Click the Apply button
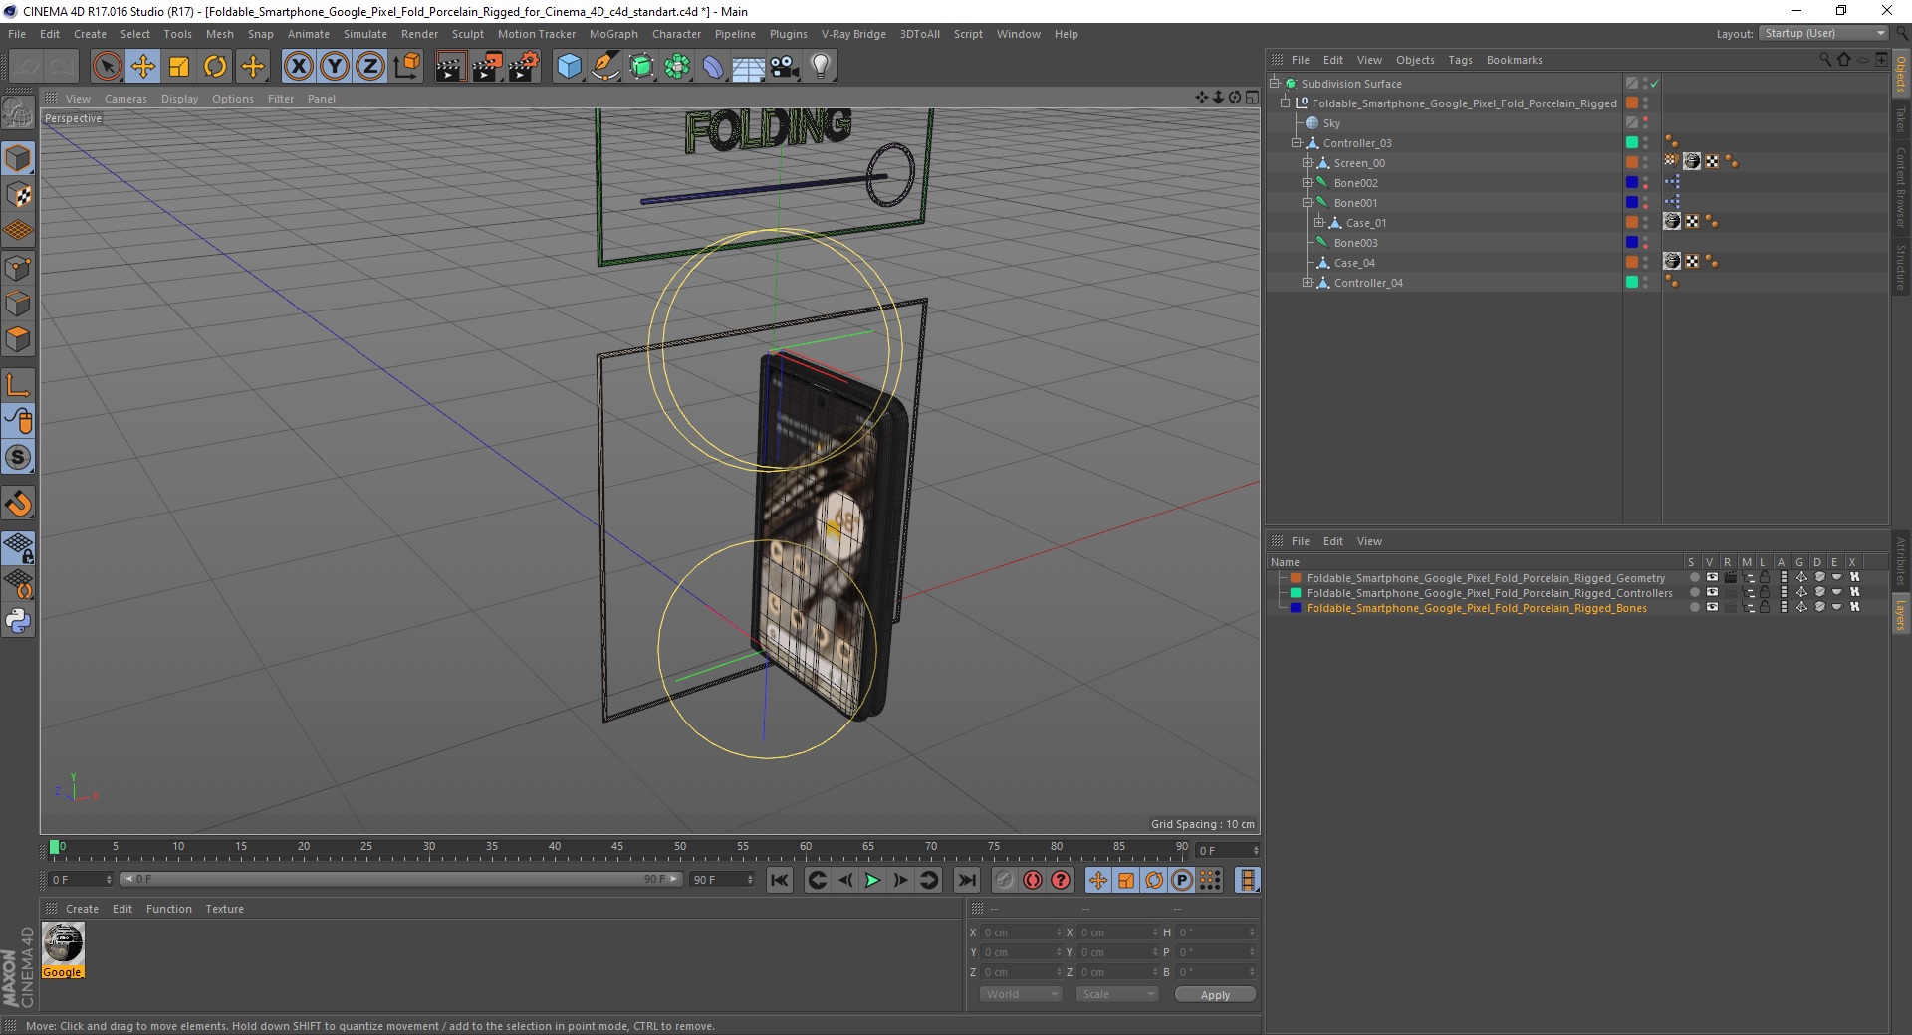The image size is (1912, 1035). pos(1215,995)
